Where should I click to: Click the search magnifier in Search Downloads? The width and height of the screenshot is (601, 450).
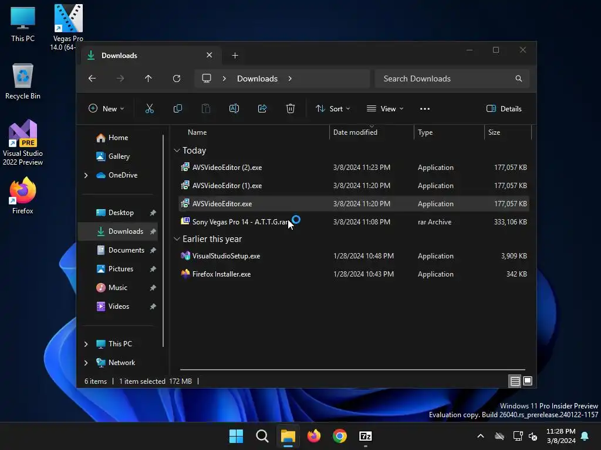coord(519,79)
